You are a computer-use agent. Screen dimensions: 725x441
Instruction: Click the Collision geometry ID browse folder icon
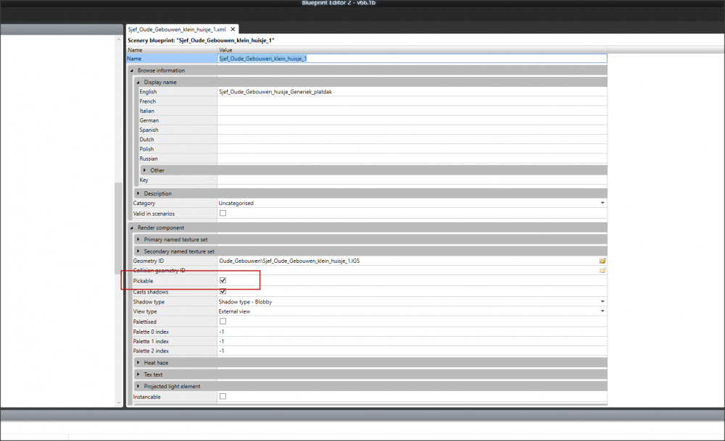(x=602, y=270)
